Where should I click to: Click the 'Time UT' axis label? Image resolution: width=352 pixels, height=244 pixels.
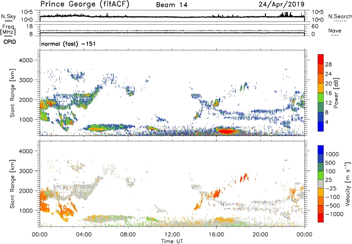pyautogui.click(x=172, y=241)
